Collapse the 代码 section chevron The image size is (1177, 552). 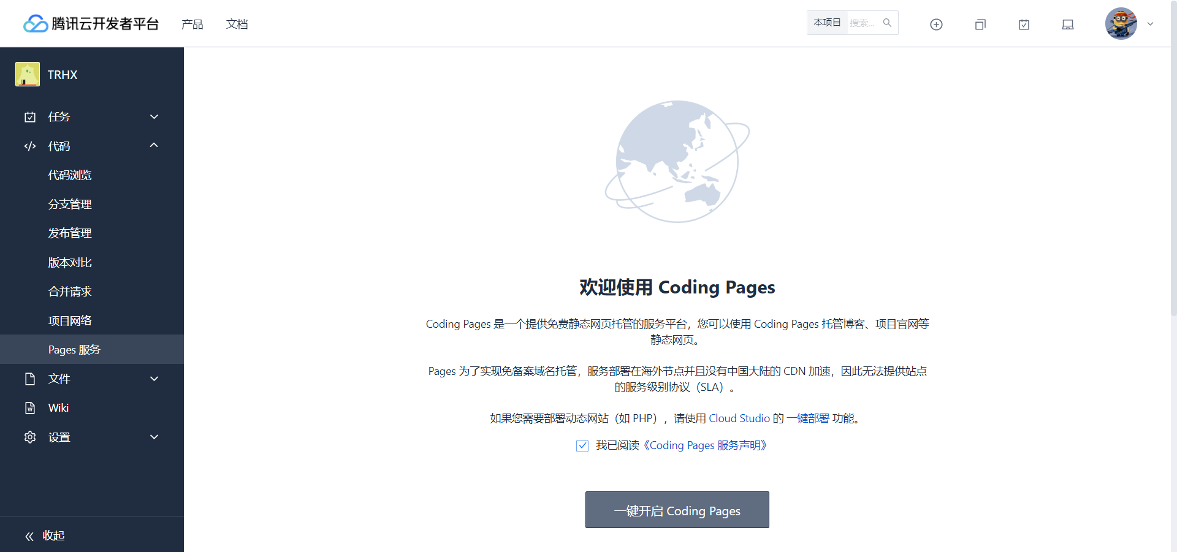(x=154, y=145)
